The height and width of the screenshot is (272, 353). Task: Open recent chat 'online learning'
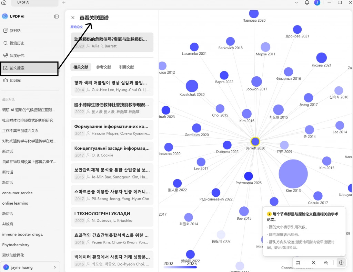point(15,203)
